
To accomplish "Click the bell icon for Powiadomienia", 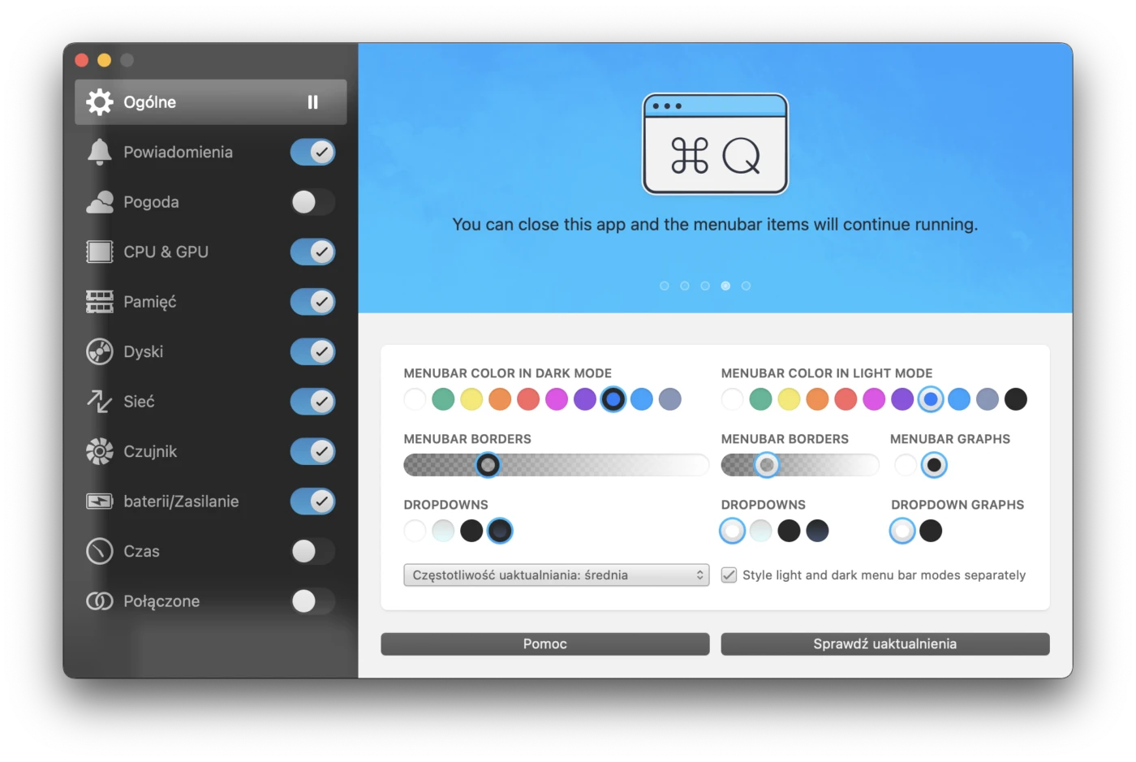I will coord(100,152).
